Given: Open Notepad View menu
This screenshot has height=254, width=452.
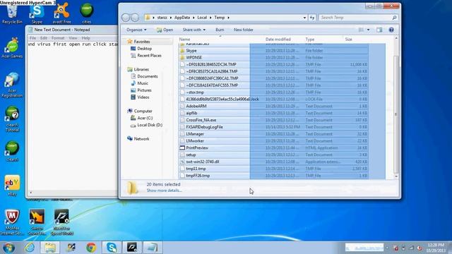Looking at the screenshot, I should pos(73,38).
